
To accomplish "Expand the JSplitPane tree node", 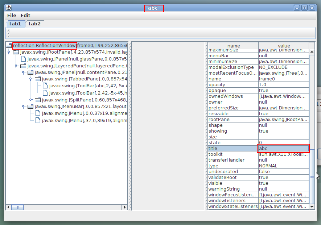I will tap(31, 100).
